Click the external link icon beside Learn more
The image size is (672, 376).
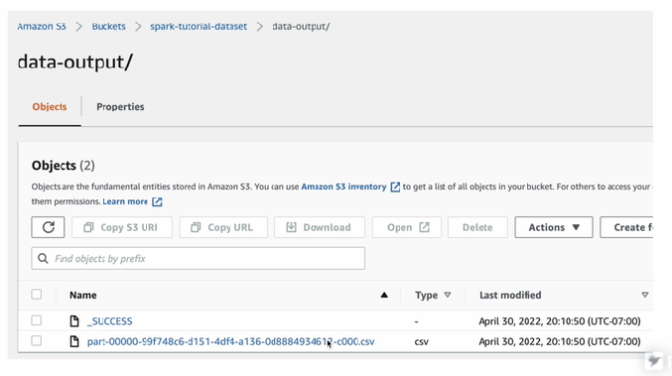point(157,201)
